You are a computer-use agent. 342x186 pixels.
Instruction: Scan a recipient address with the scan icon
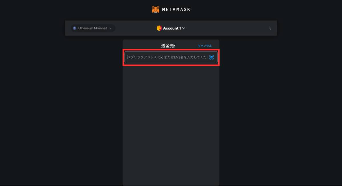click(x=211, y=57)
